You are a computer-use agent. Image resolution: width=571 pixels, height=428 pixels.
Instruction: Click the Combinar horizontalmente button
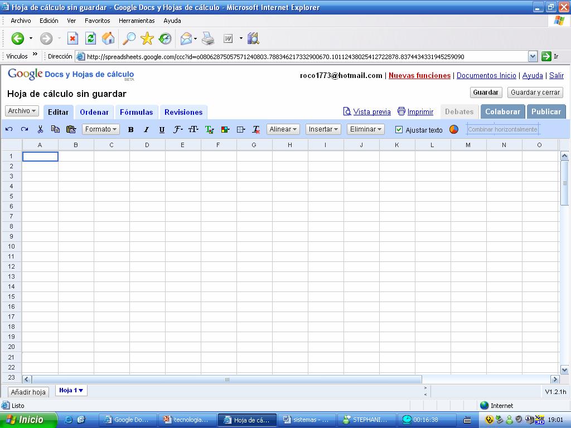click(502, 129)
